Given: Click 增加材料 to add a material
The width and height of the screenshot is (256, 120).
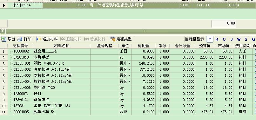Looking at the screenshot, I should click(47, 39).
